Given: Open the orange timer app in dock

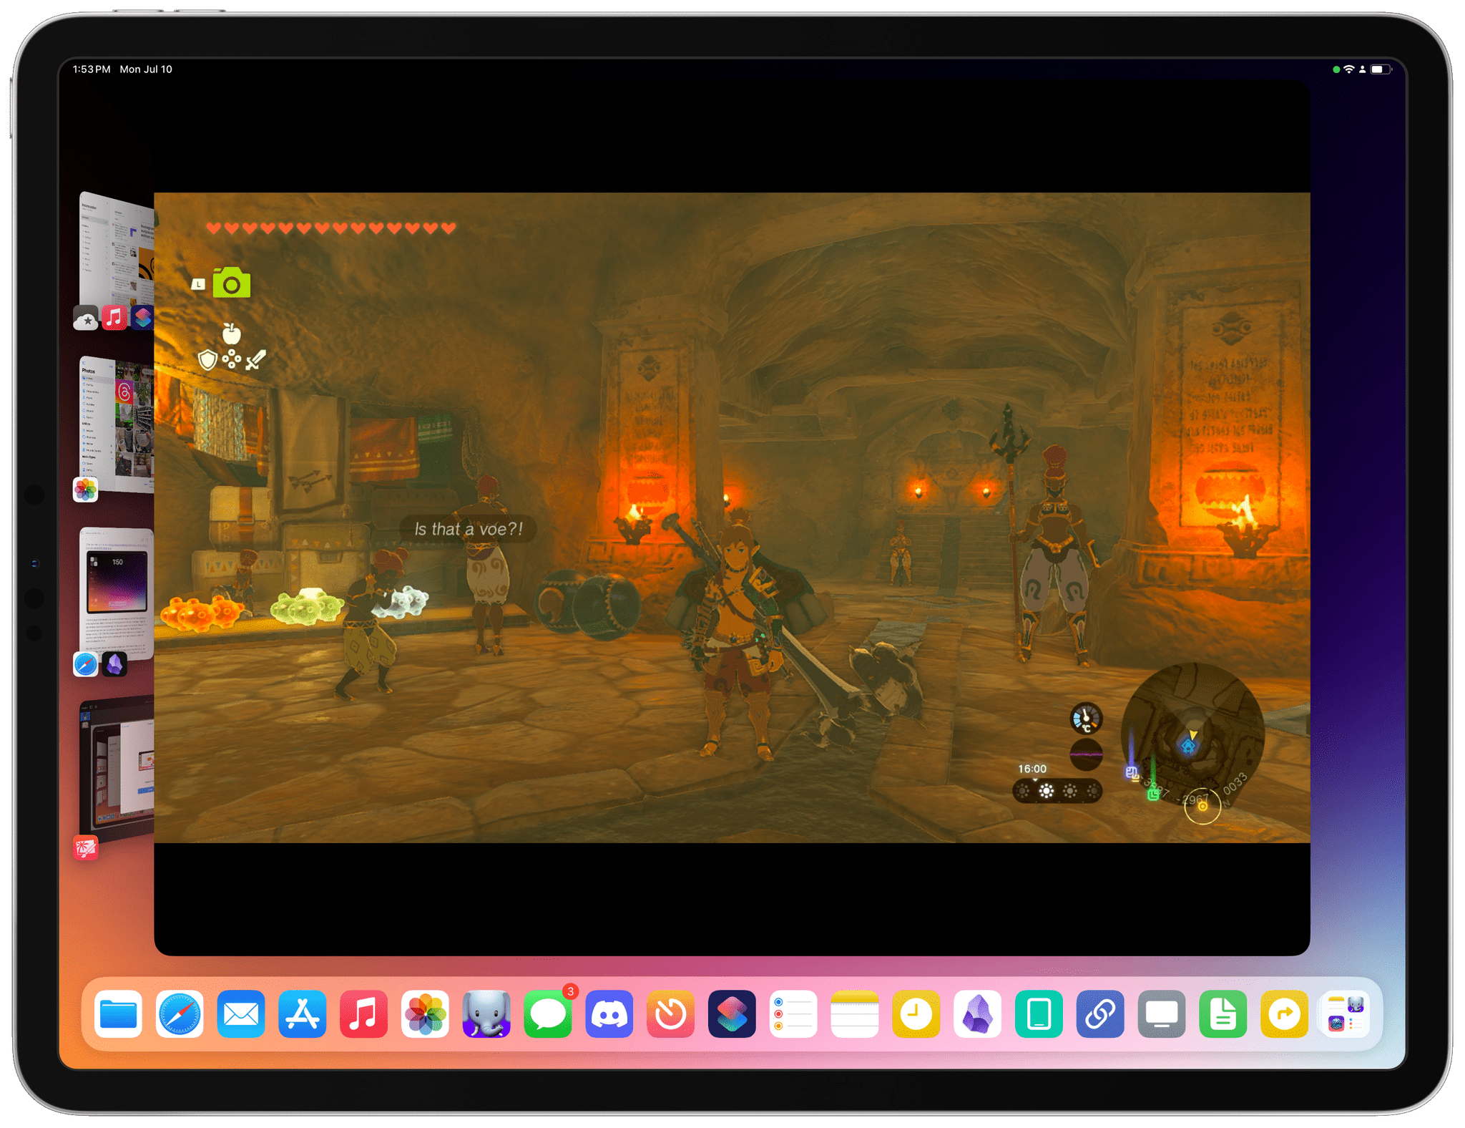Looking at the screenshot, I should tap(671, 1014).
